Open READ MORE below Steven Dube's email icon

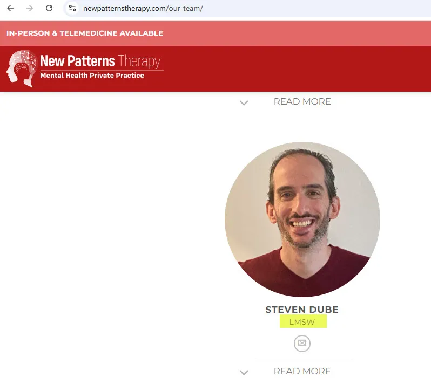[302, 371]
